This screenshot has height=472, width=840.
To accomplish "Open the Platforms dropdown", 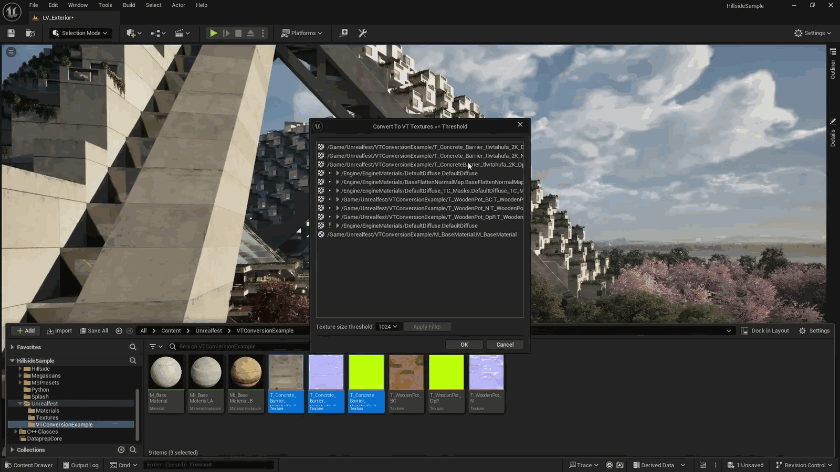I will tap(301, 33).
